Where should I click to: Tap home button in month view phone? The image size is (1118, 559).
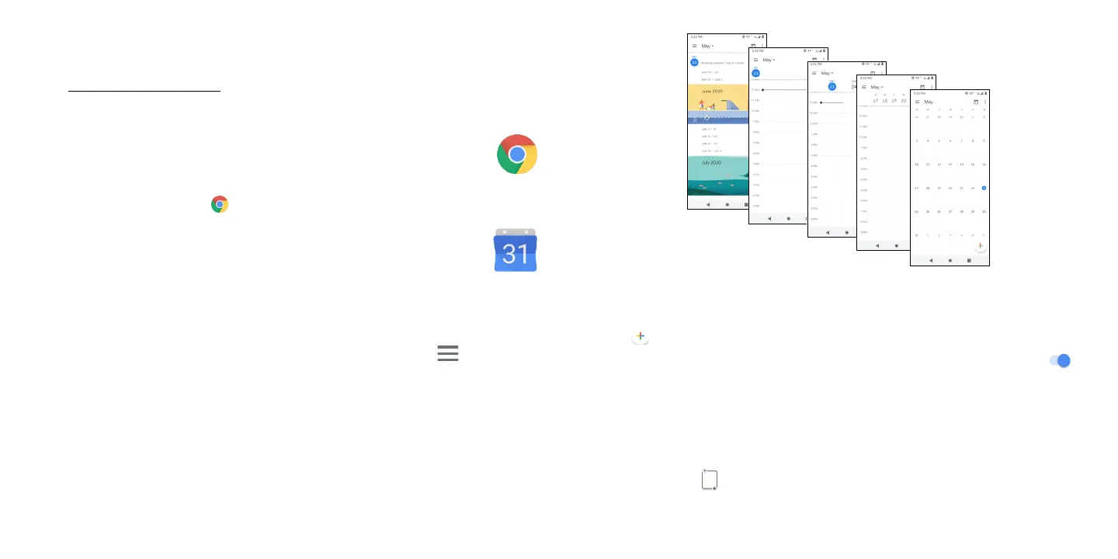coord(950,261)
